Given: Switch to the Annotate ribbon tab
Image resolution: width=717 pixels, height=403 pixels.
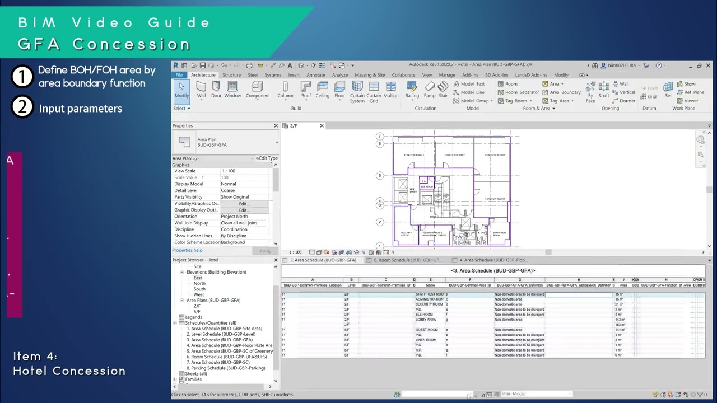Looking at the screenshot, I should 316,75.
